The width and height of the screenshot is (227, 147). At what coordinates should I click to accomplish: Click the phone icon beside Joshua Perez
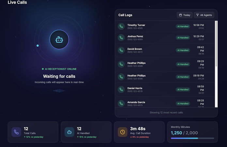click(121, 38)
